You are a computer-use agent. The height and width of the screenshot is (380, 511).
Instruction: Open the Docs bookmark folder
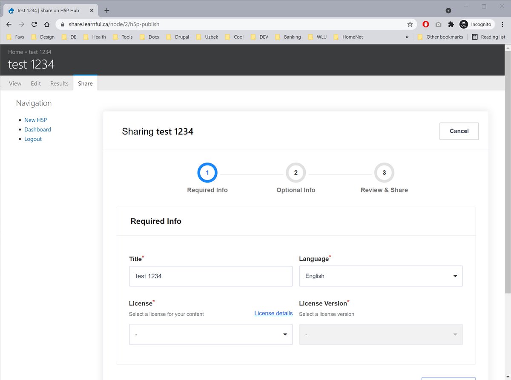[x=149, y=37]
